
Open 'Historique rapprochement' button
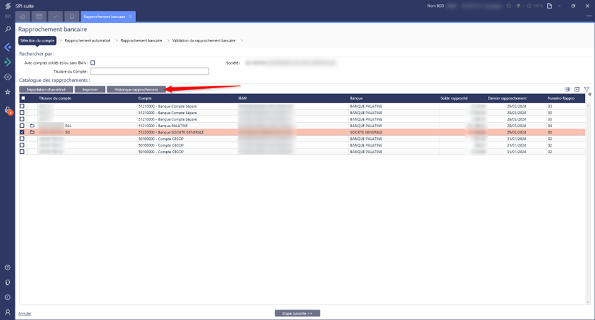[x=136, y=89]
